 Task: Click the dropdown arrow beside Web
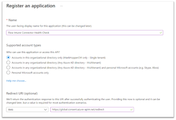point(45,109)
